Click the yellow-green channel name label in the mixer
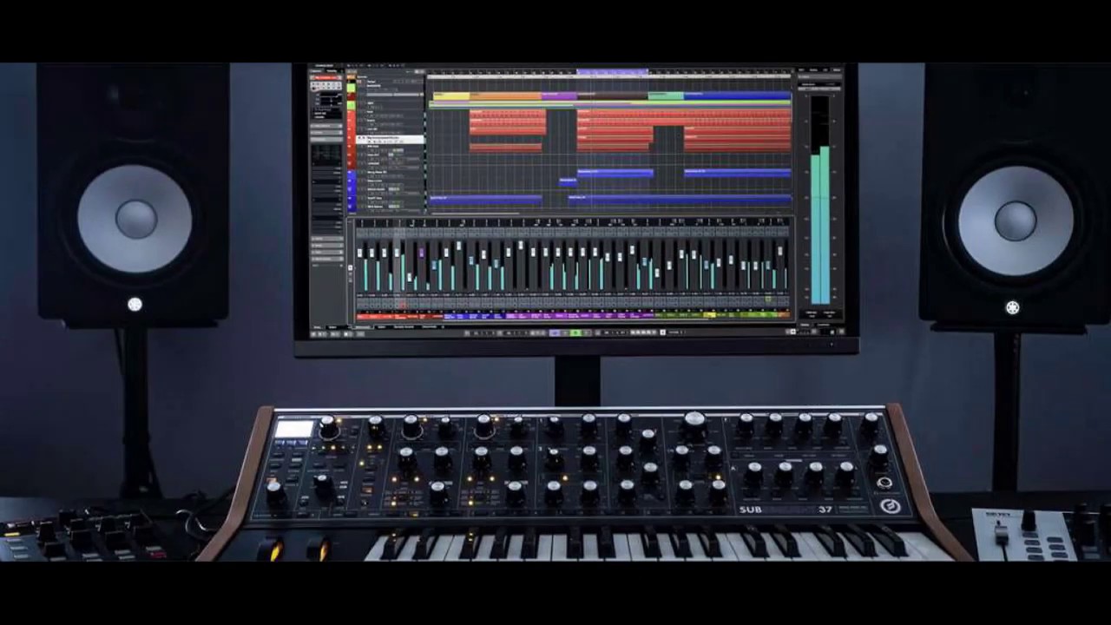The image size is (1111, 625). [709, 314]
